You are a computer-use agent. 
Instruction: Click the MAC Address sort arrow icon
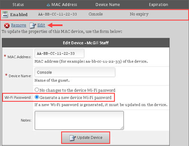click(48, 5)
